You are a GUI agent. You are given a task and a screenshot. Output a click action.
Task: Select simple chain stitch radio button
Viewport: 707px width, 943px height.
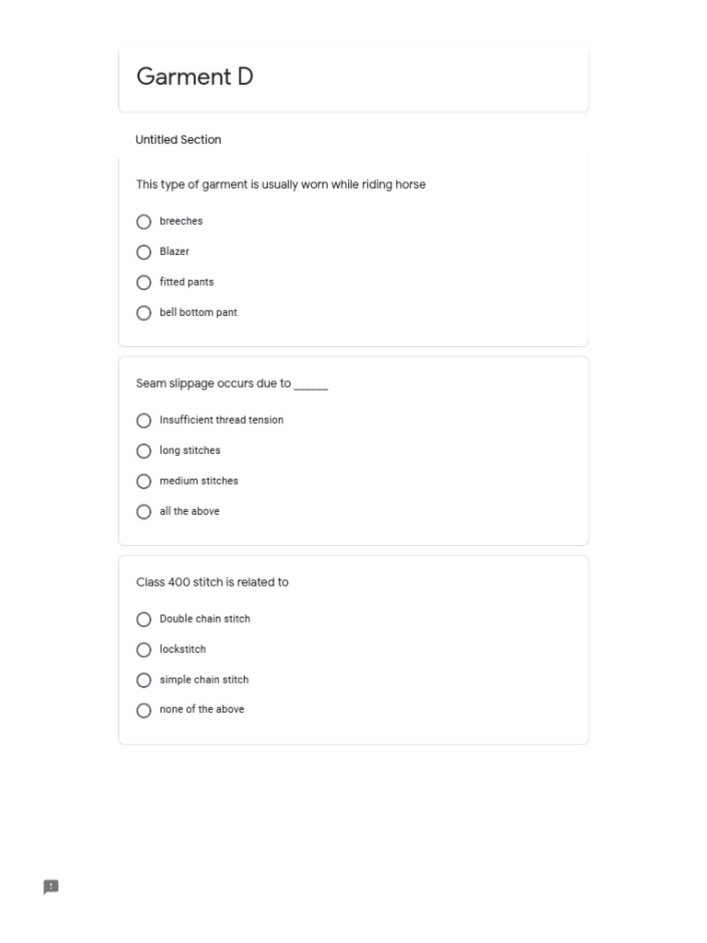144,681
